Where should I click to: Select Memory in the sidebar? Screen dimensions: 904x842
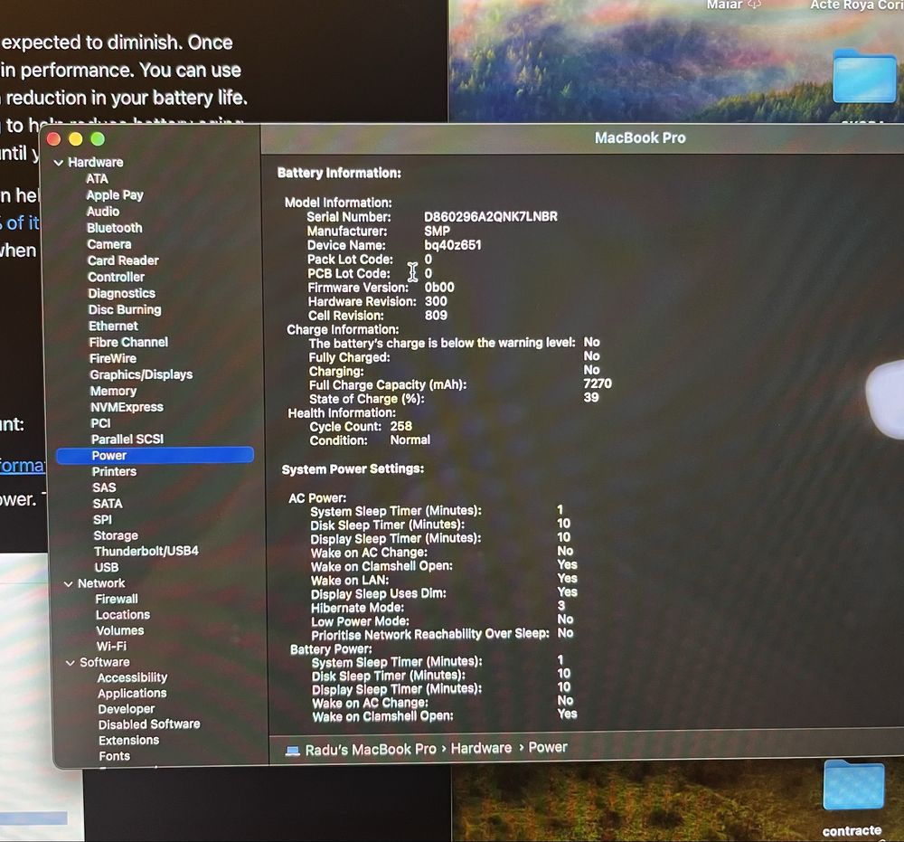113,391
